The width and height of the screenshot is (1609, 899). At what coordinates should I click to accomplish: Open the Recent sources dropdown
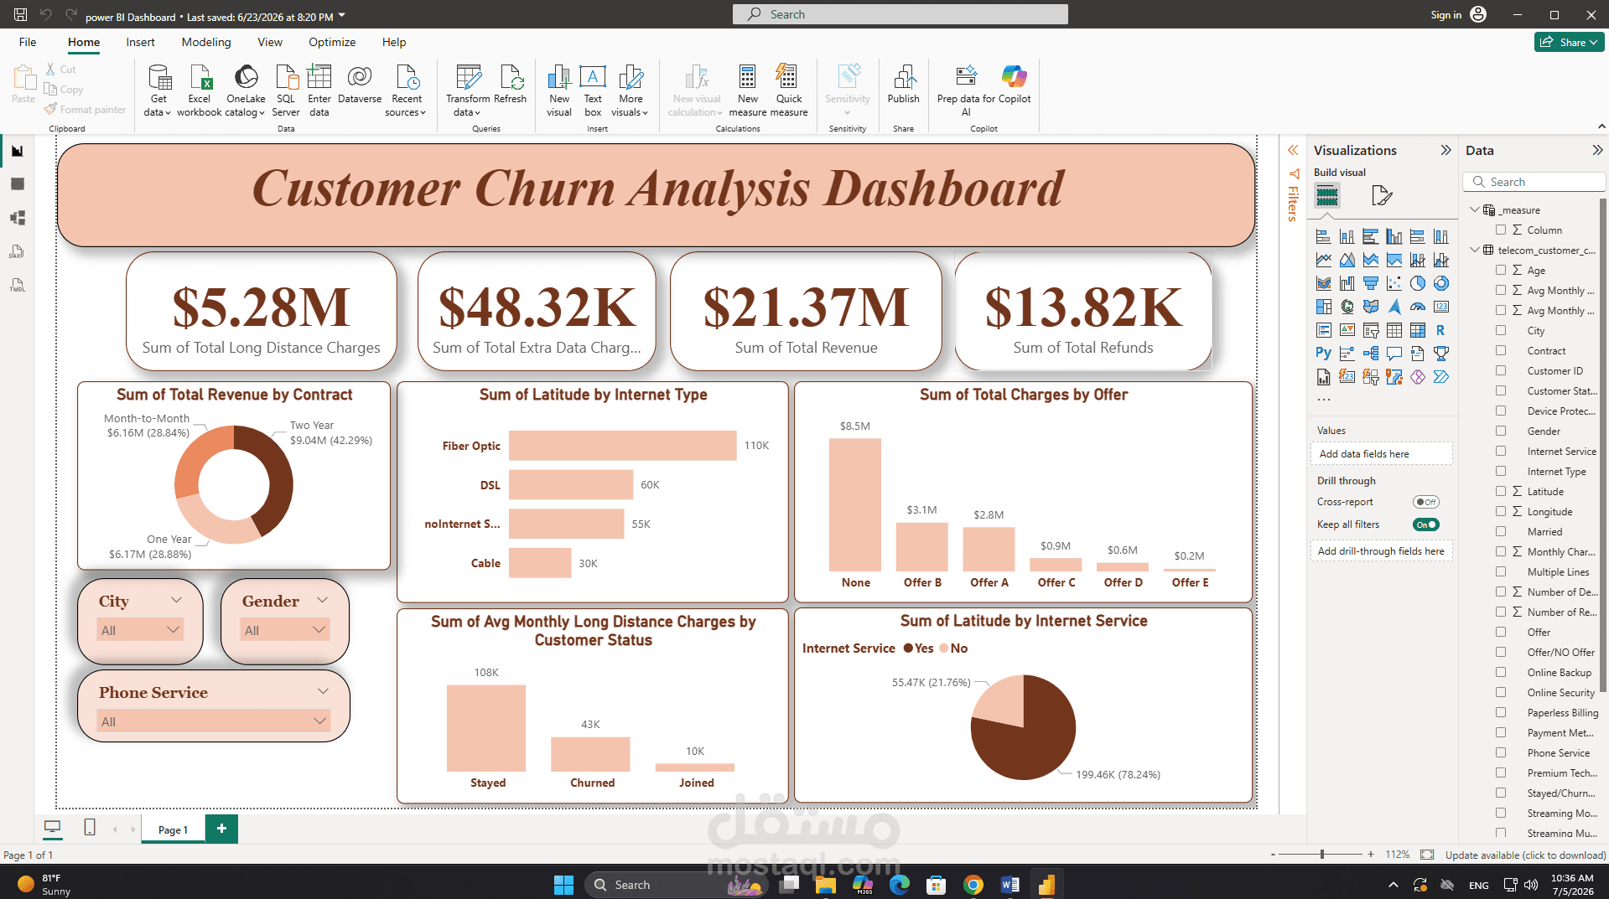(407, 90)
